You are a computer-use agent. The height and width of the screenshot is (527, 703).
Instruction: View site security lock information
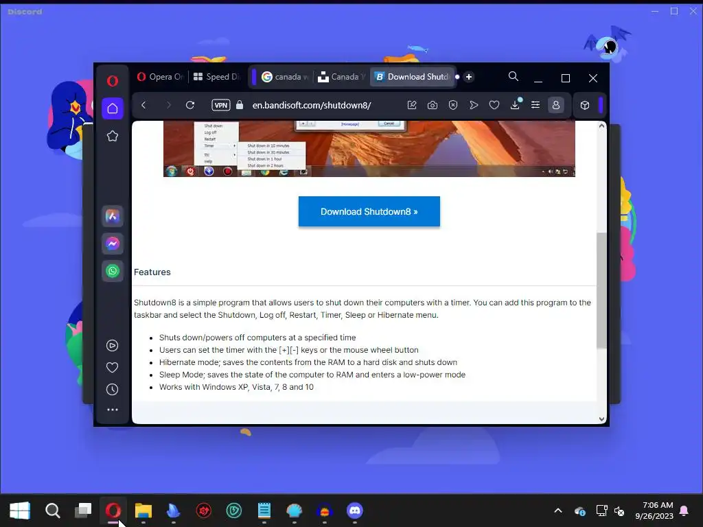click(240, 105)
